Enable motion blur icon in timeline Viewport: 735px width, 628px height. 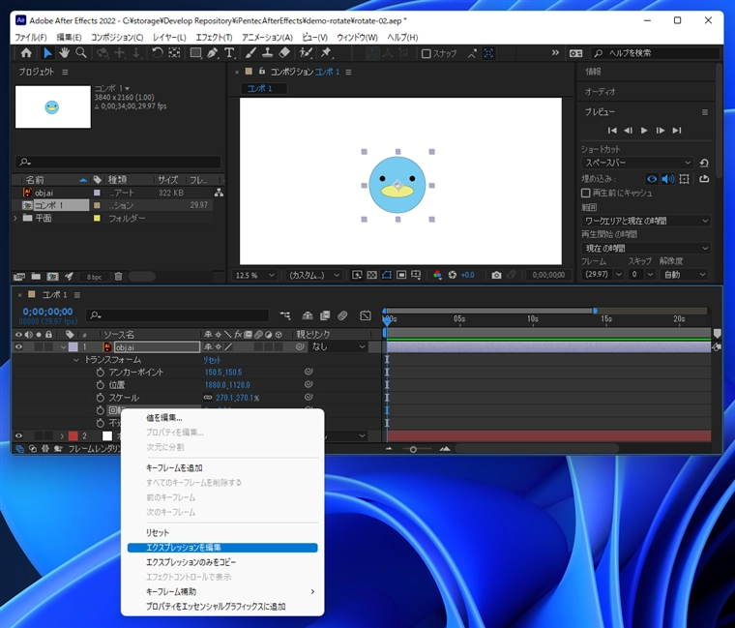click(342, 315)
